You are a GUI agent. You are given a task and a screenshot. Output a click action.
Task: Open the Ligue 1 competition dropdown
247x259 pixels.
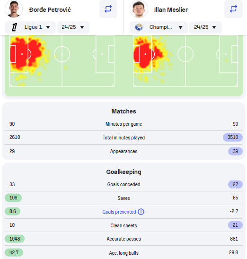pyautogui.click(x=30, y=27)
